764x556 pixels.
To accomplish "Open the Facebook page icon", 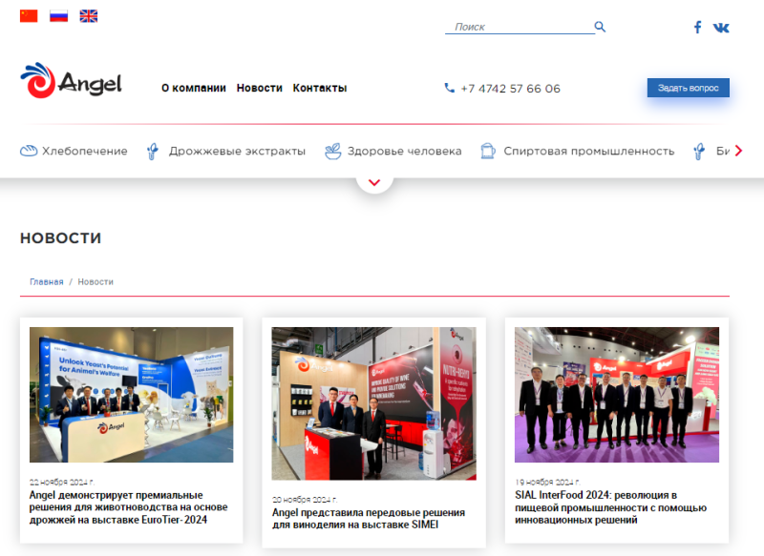I will coord(697,27).
